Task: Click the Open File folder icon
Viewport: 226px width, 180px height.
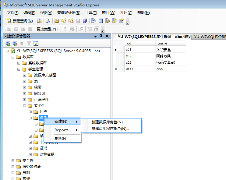Action: [x=57, y=21]
